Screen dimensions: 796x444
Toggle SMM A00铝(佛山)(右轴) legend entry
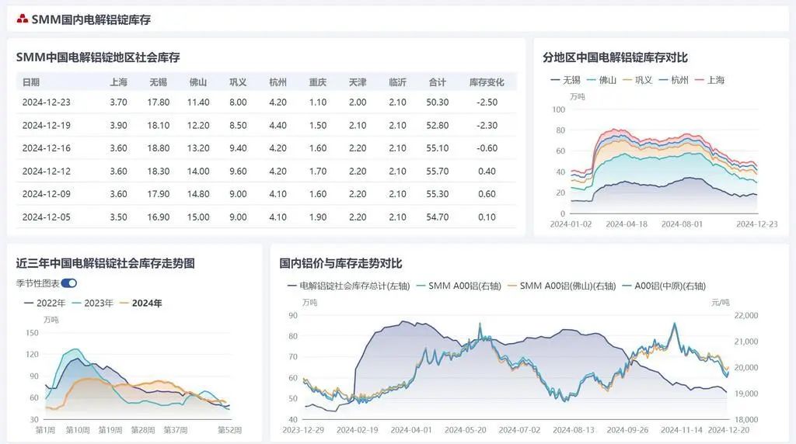point(561,286)
